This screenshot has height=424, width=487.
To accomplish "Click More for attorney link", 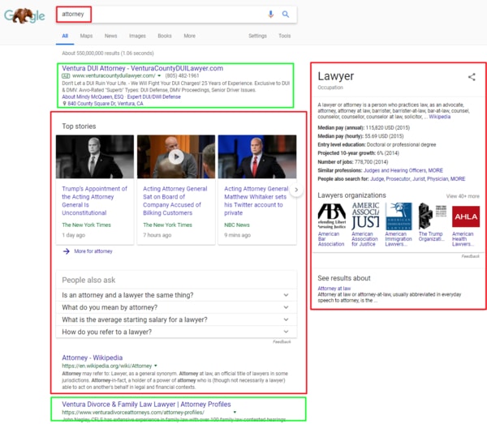I will tap(93, 251).
